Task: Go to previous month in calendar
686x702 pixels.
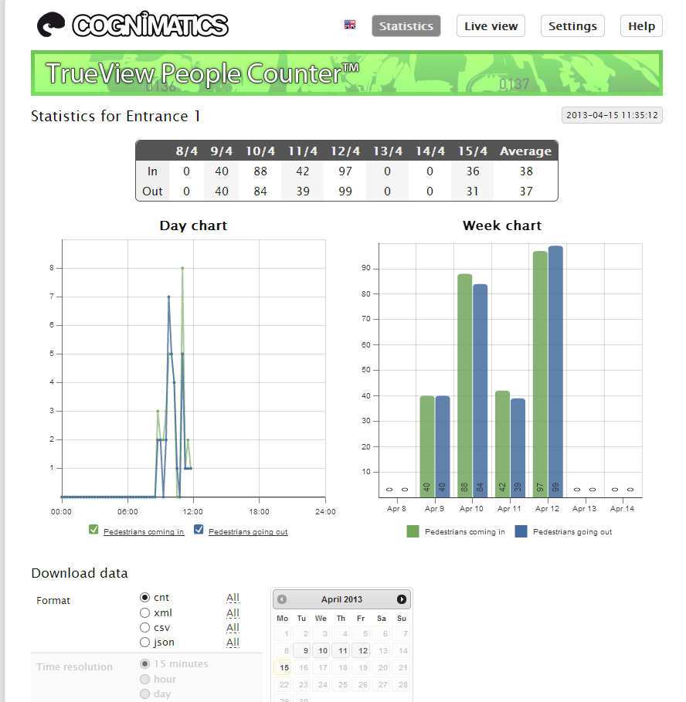Action: click(282, 599)
